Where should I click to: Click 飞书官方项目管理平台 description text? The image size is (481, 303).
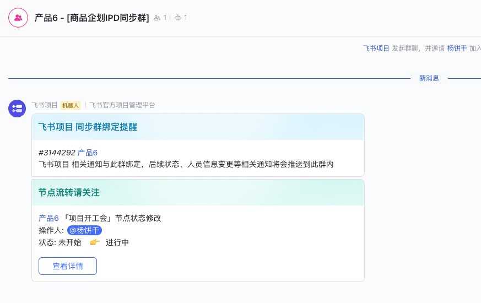(122, 105)
